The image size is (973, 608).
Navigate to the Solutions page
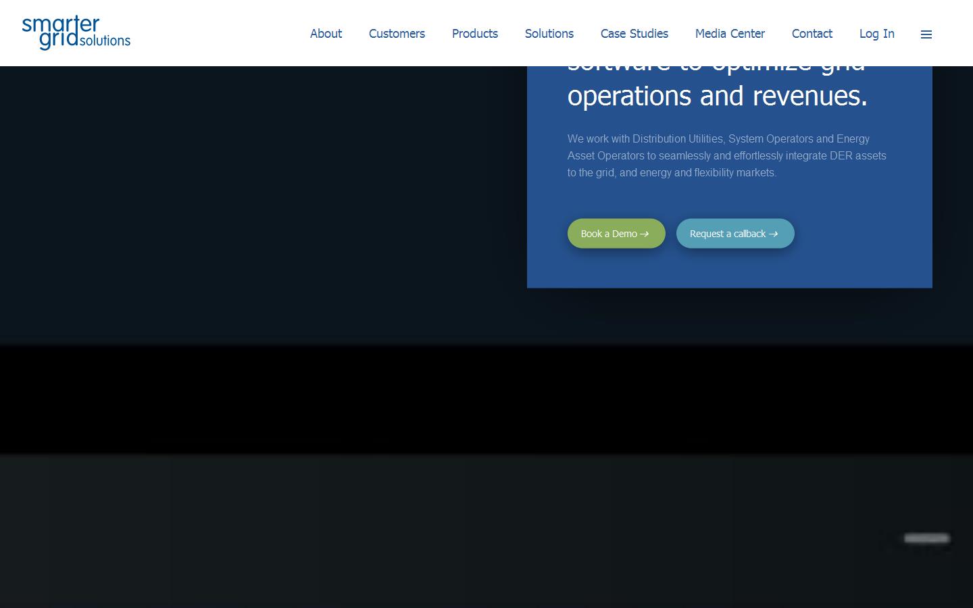pyautogui.click(x=549, y=34)
